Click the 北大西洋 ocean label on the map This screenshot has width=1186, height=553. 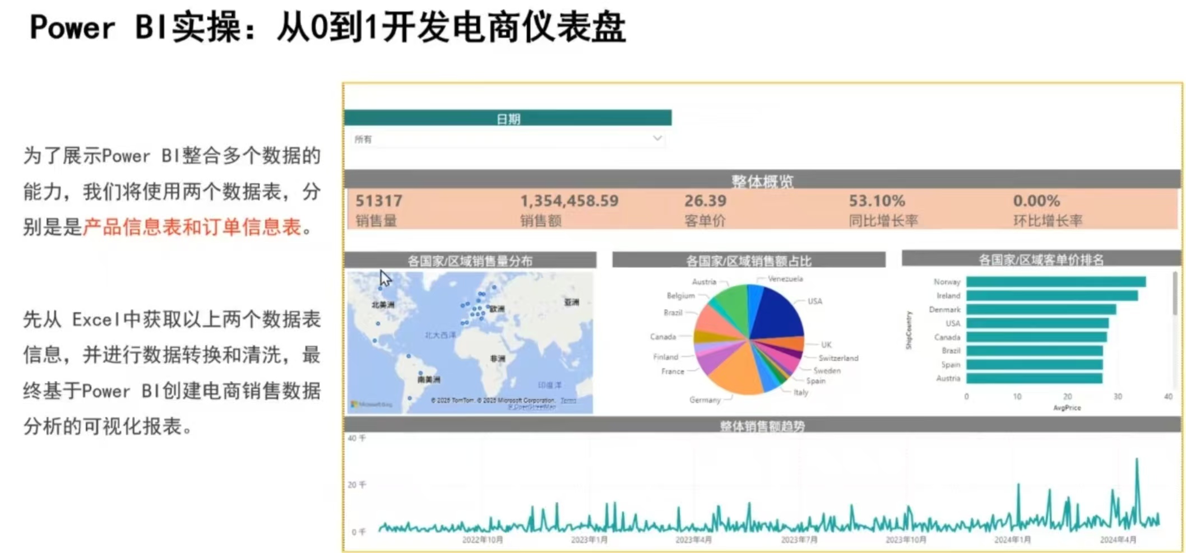pyautogui.click(x=440, y=335)
